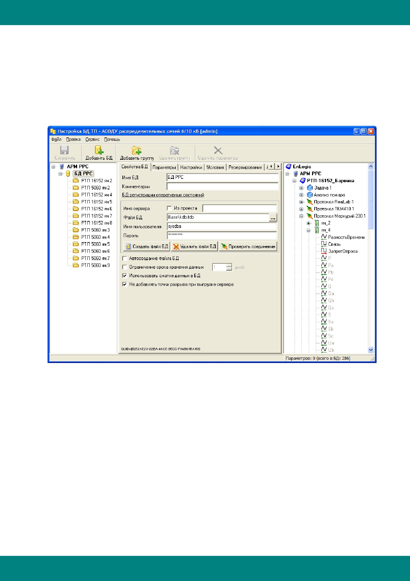Click the Связь discrete signal icon
The width and height of the screenshot is (410, 581).
324,244
